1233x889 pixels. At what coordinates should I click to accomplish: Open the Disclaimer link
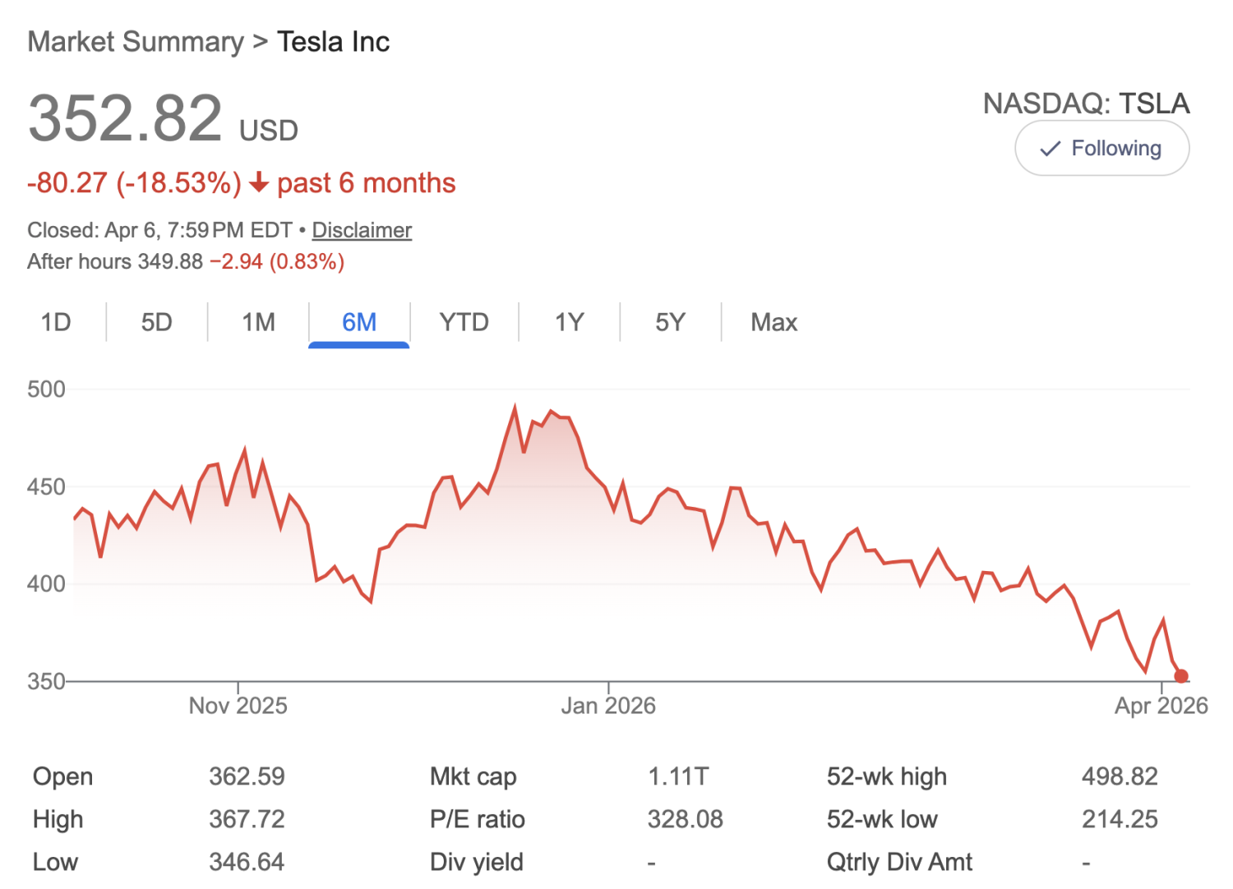pyautogui.click(x=362, y=230)
